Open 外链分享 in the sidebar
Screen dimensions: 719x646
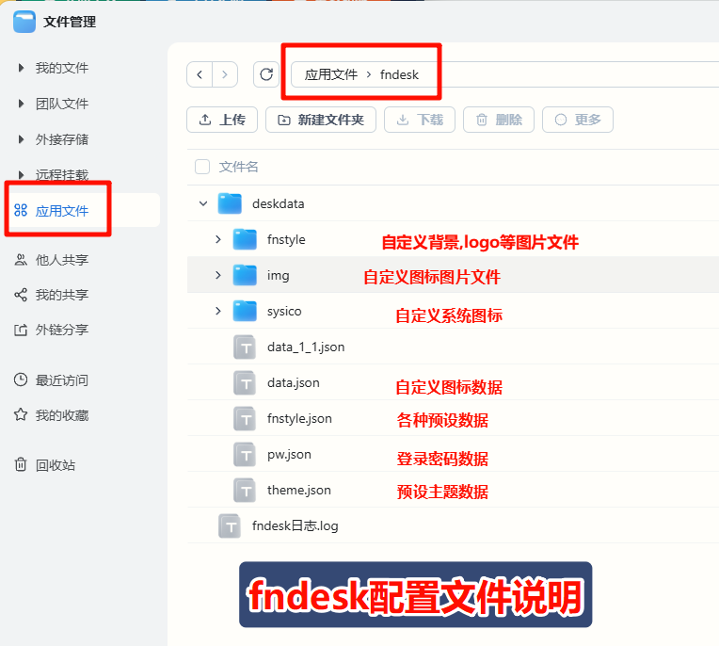click(x=62, y=331)
